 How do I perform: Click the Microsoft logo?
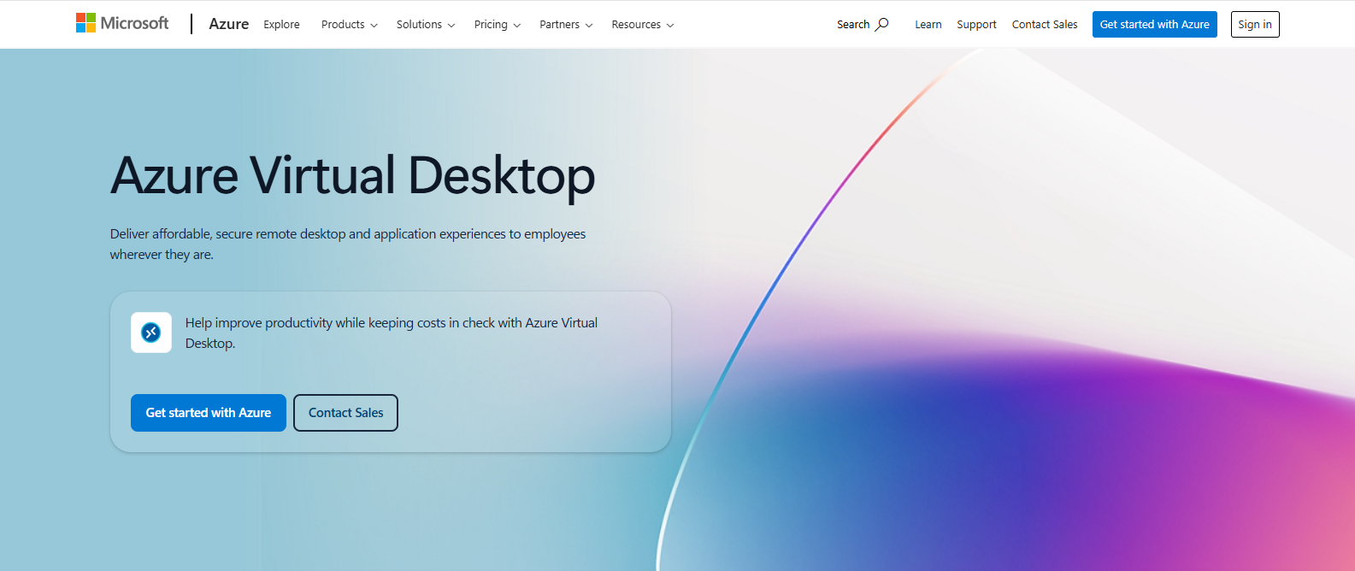[x=122, y=23]
